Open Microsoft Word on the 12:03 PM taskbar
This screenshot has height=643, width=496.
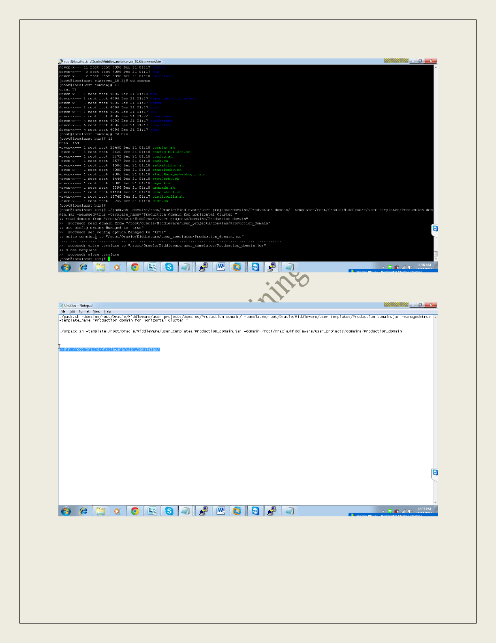pos(221,511)
